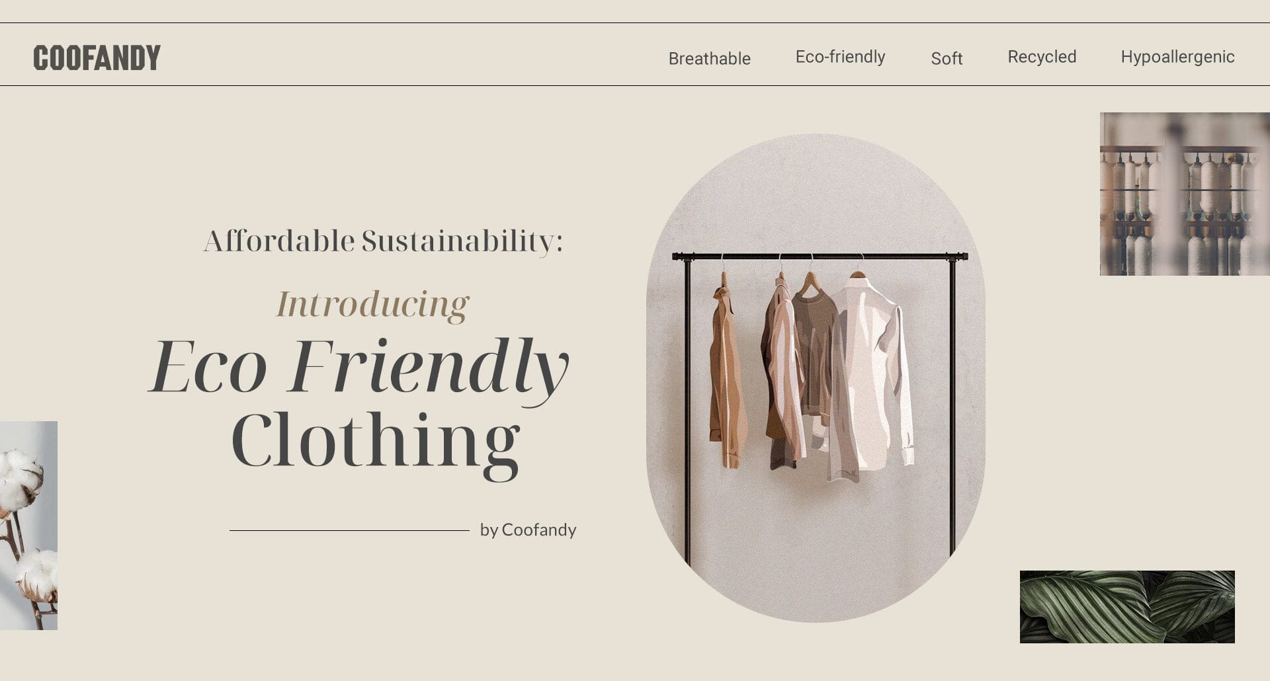Click the "by Coofandy" byline
Viewport: 1270px width, 681px height.
528,530
